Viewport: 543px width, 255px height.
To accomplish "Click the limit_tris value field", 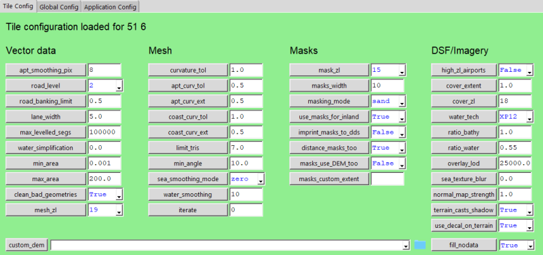I will click(246, 148).
